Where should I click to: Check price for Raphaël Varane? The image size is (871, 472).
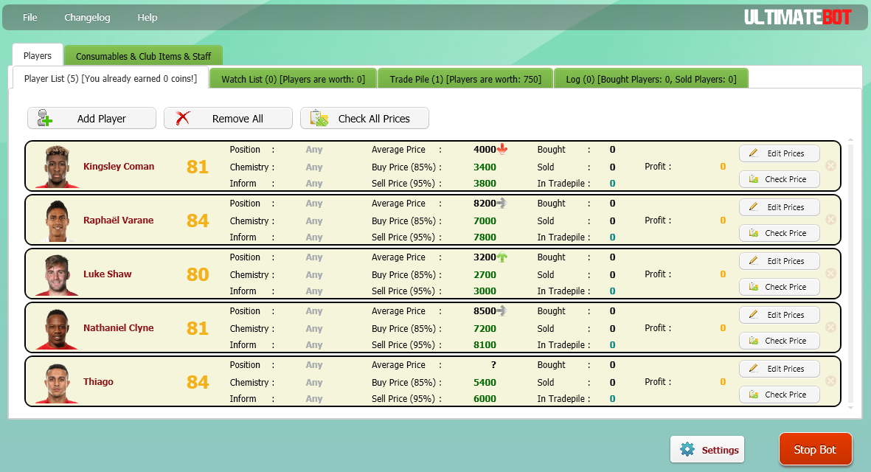click(780, 232)
